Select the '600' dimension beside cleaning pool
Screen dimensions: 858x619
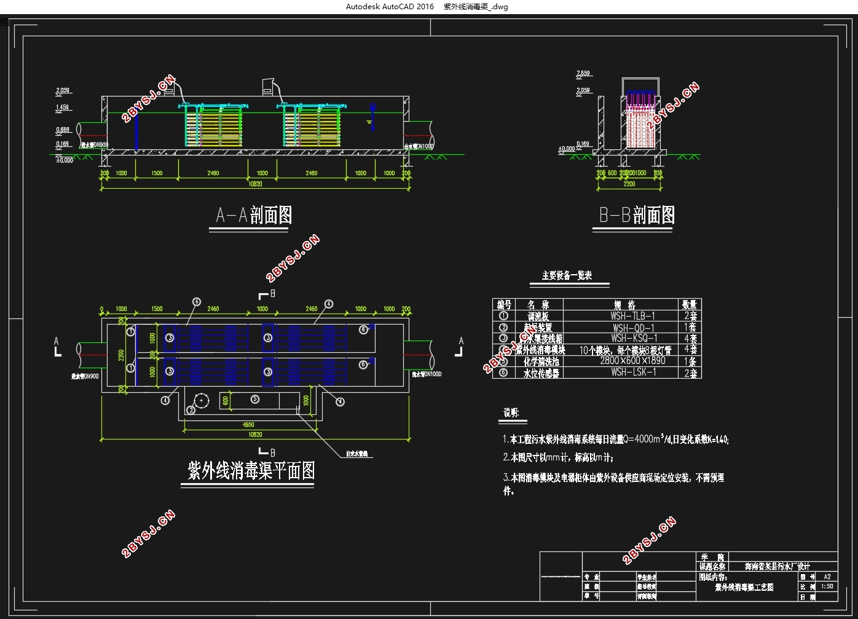[226, 400]
